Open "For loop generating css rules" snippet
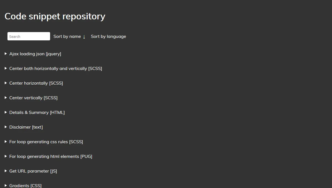332x188 pixels. point(46,142)
